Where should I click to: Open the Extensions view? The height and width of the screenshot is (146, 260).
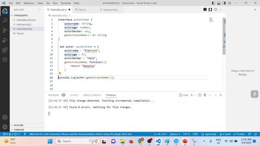pyautogui.click(x=5, y=50)
